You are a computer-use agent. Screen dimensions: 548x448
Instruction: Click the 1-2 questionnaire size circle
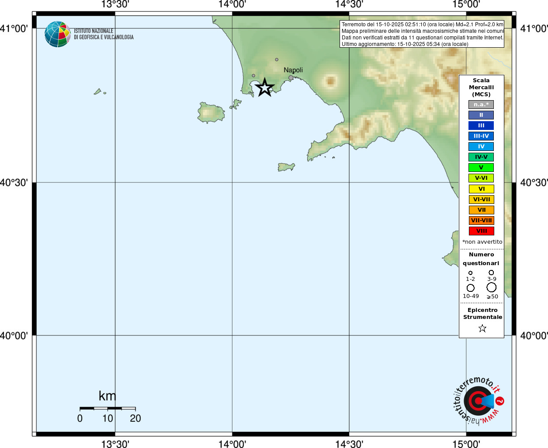tap(471, 272)
